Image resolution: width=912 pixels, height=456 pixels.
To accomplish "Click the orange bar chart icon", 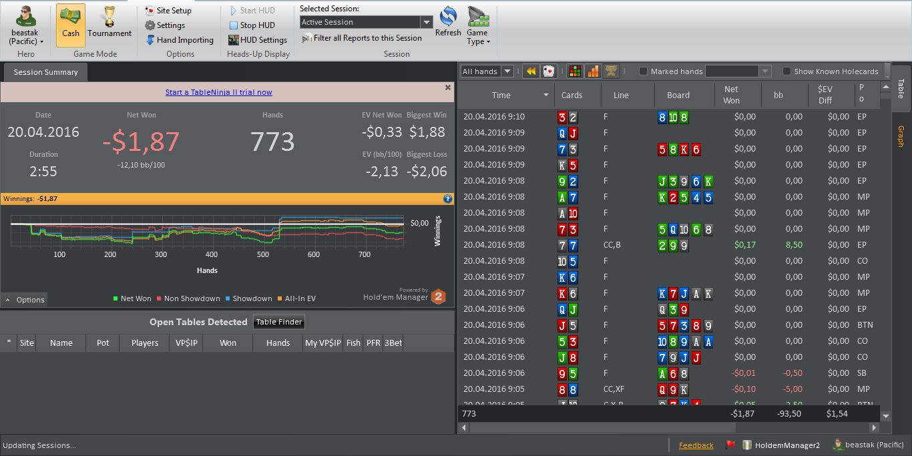I will tap(592, 71).
